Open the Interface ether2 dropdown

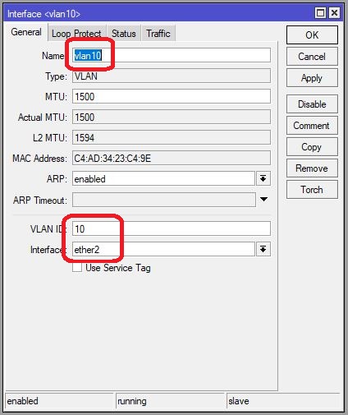[263, 249]
